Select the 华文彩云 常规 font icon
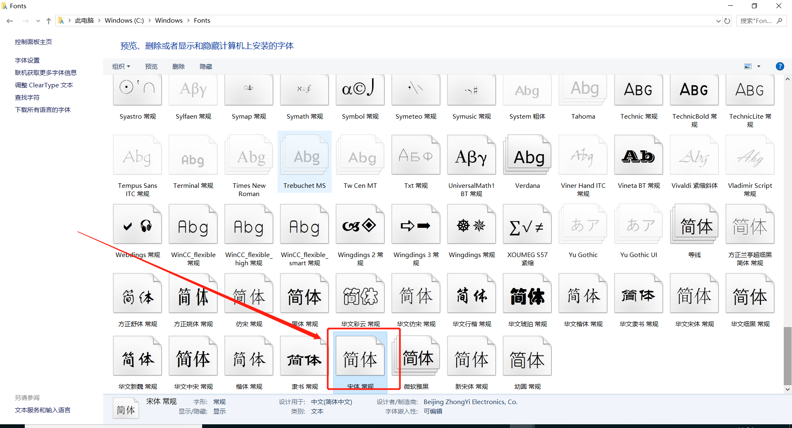Screen dimensions: 792x428 pyautogui.click(x=360, y=293)
